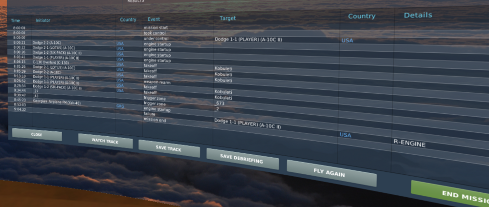Click the _2 target cell

(x=217, y=109)
